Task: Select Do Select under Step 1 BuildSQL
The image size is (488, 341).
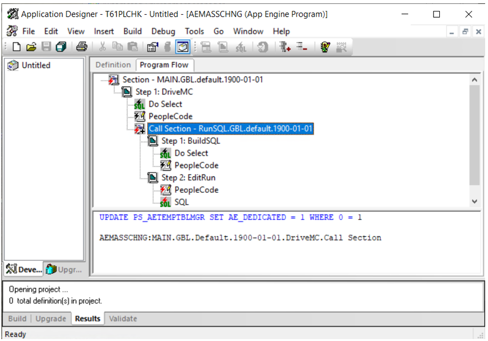Action: tap(191, 153)
